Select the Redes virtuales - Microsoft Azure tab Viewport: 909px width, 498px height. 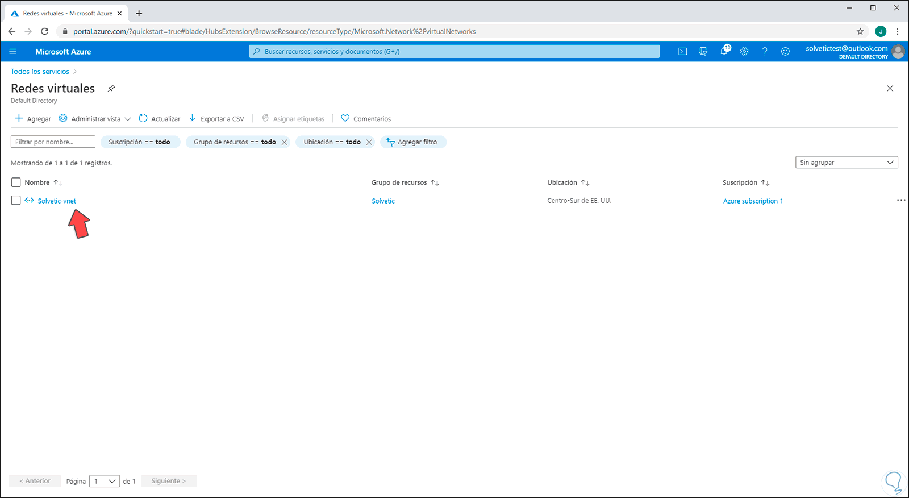point(66,13)
